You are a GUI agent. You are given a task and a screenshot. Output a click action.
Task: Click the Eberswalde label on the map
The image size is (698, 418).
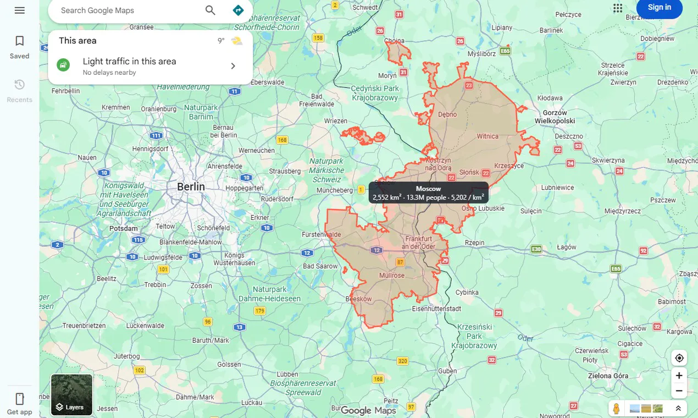pos(267,82)
